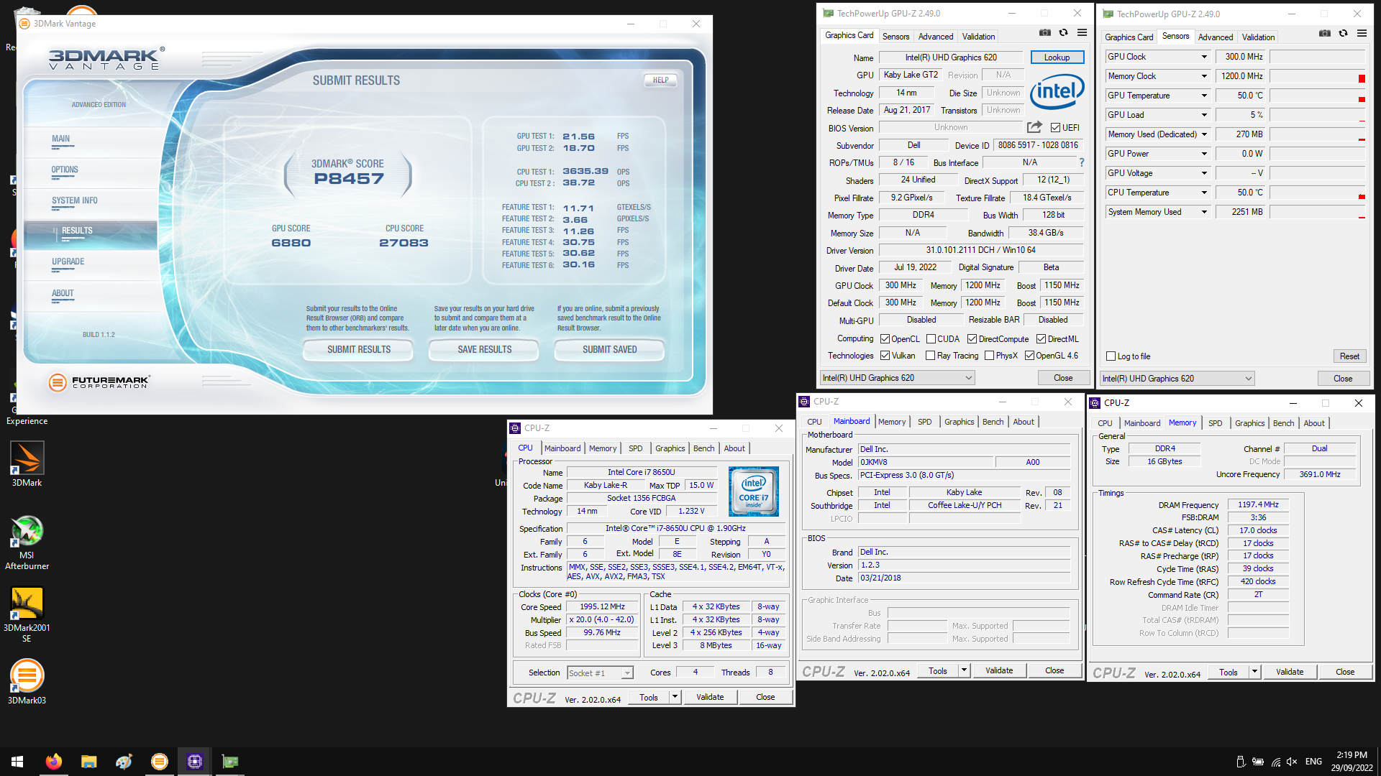
Task: Enable Log to file checkbox
Action: pos(1111,356)
